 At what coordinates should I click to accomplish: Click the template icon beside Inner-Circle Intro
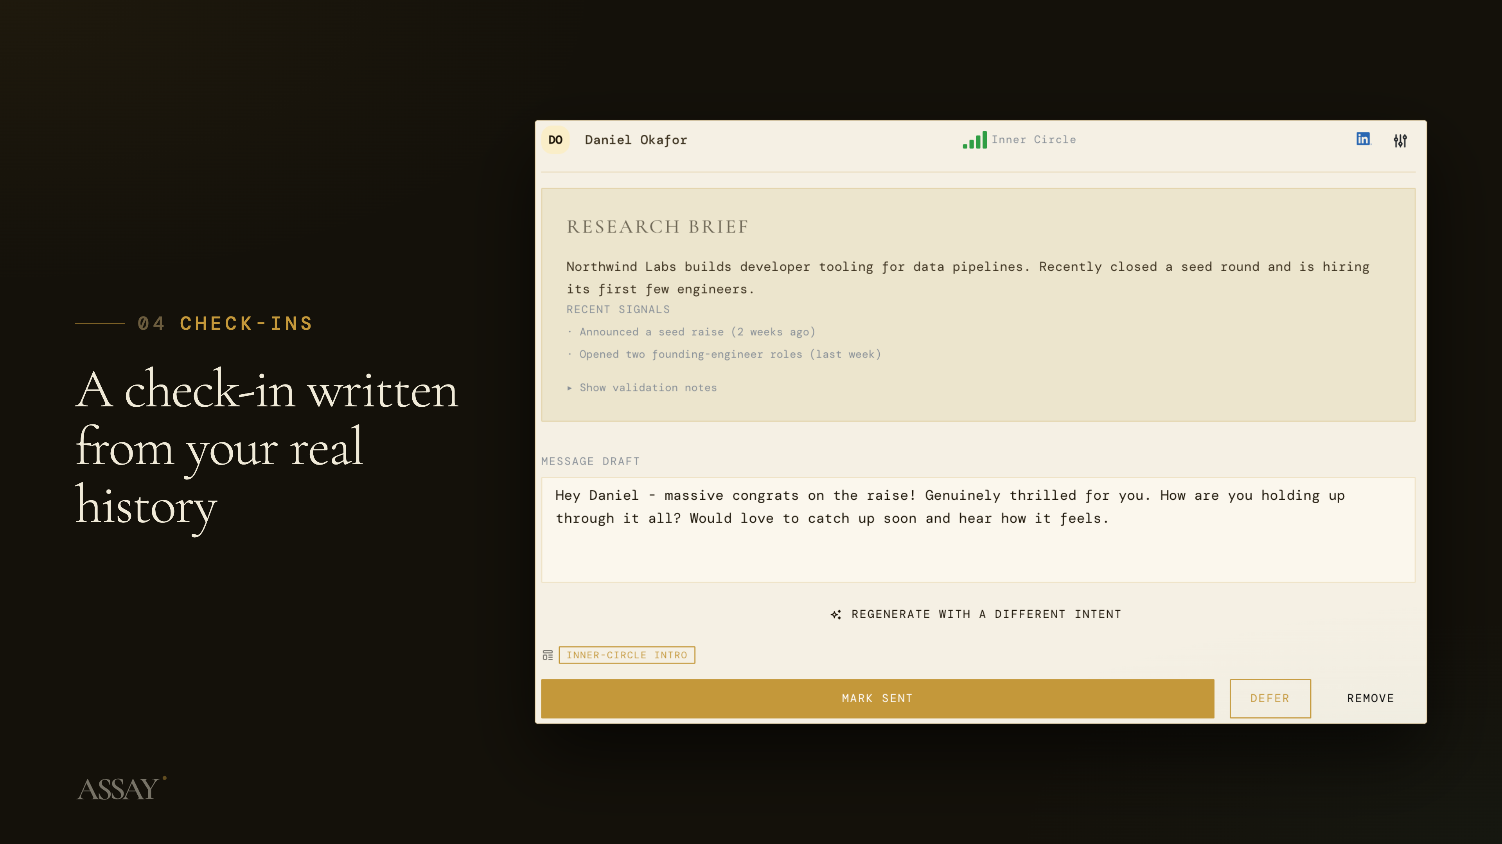548,655
